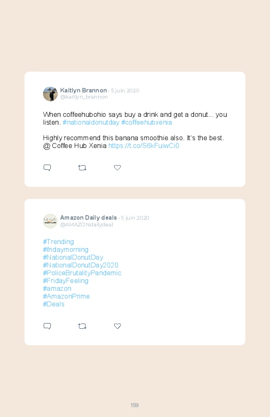Image resolution: width=270 pixels, height=417 pixels.
Task: Retweet the Amazon Daily deals tweet
Action: (x=82, y=326)
